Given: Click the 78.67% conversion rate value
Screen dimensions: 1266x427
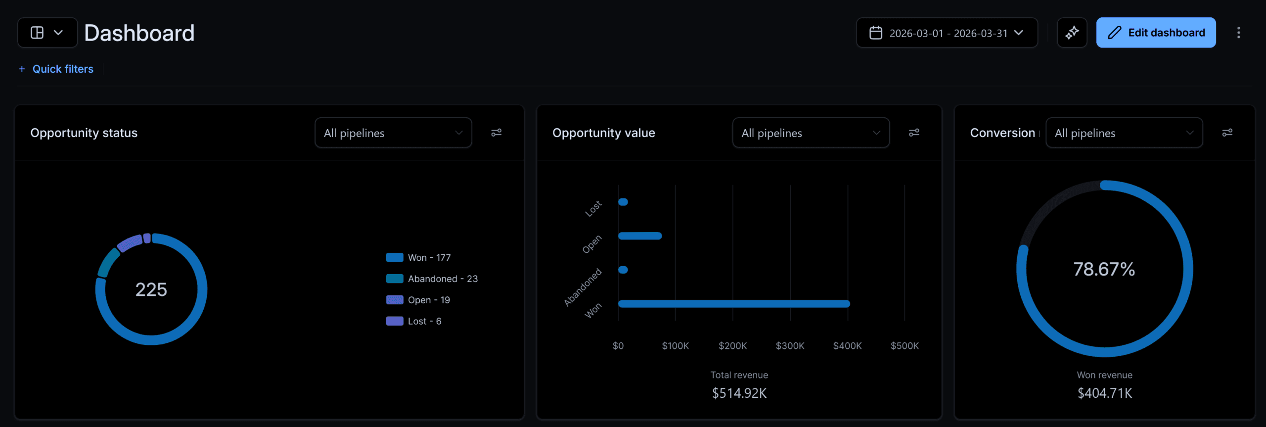Looking at the screenshot, I should coord(1104,269).
